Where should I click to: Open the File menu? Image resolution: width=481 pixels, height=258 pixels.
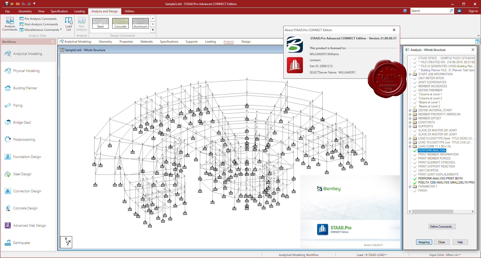[8, 11]
